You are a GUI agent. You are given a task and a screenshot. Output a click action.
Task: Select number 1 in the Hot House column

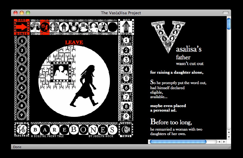point(126,41)
